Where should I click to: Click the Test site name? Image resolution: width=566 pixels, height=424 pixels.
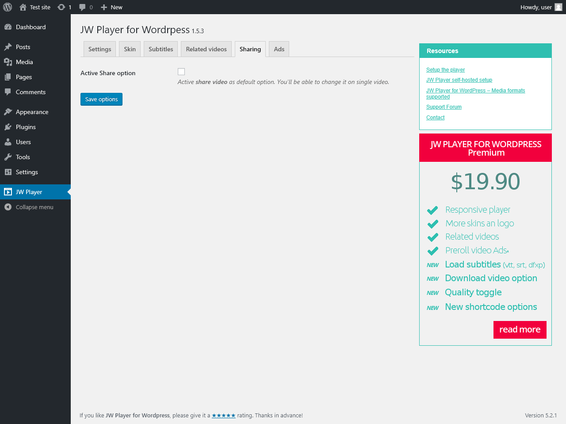coord(40,7)
